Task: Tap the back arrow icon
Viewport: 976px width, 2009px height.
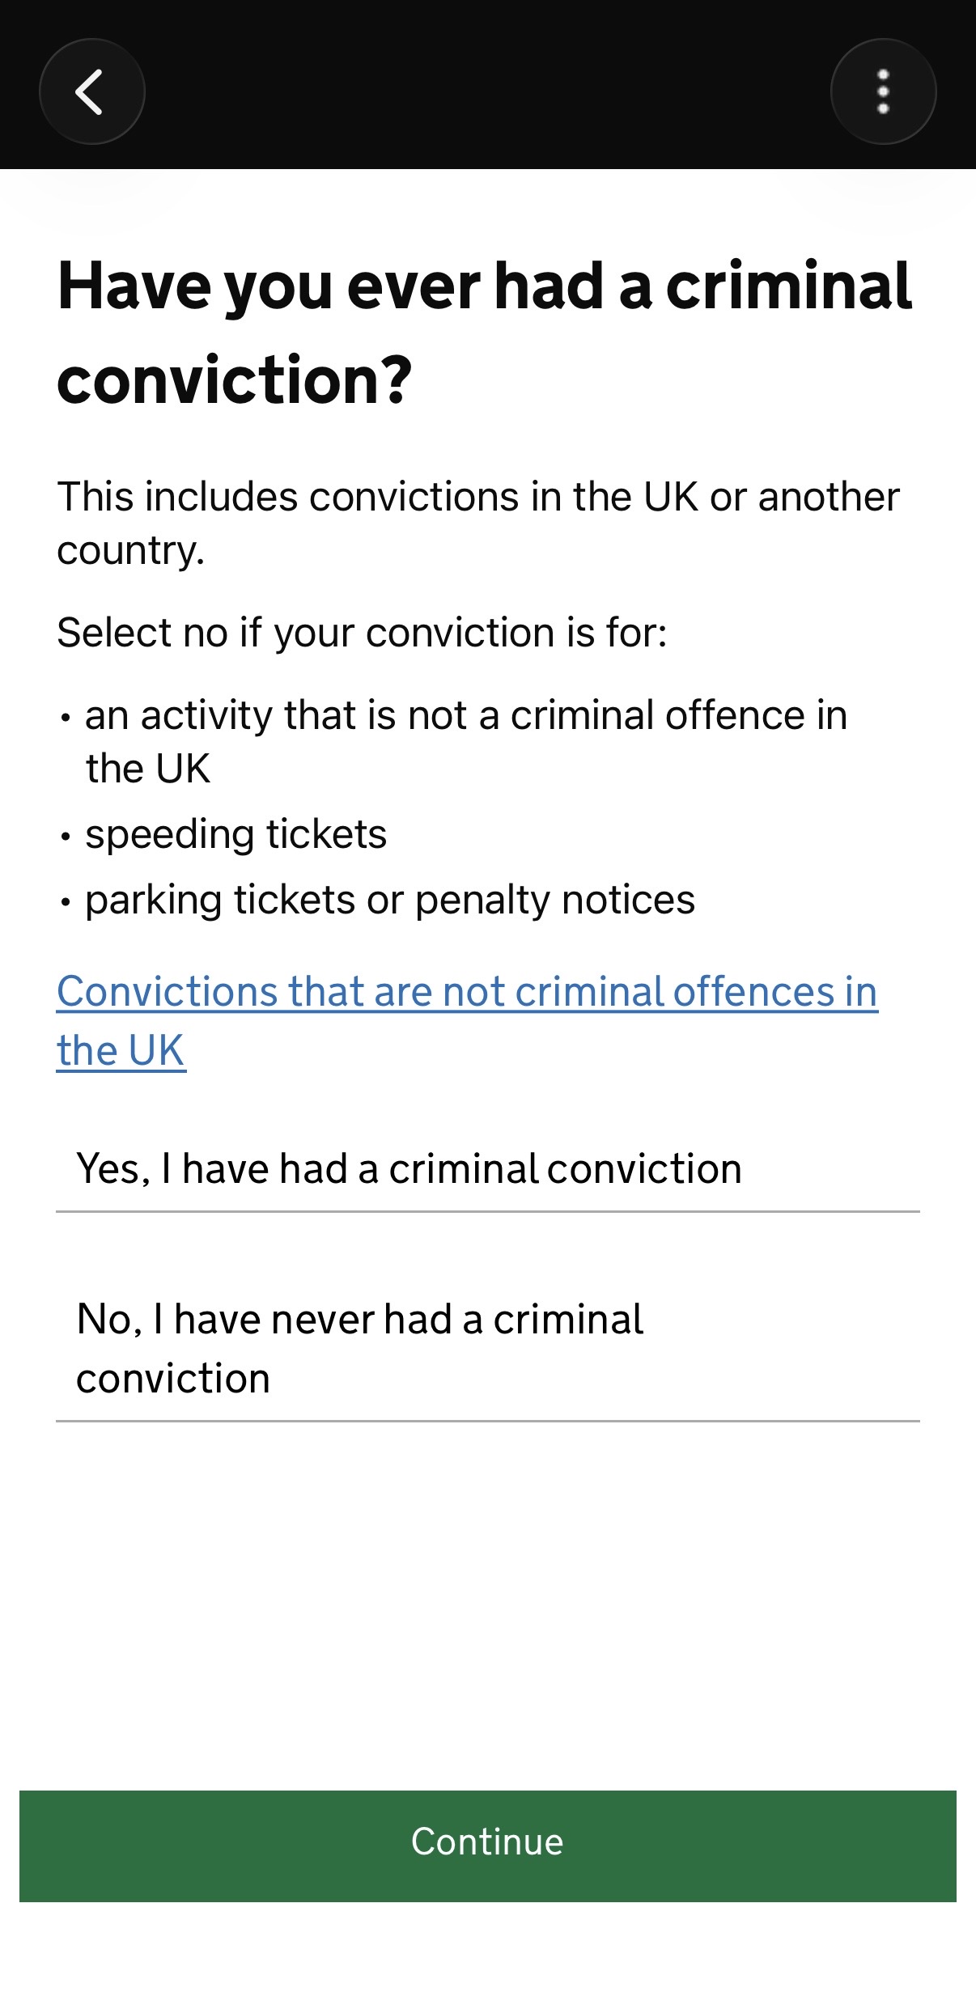Action: [91, 91]
